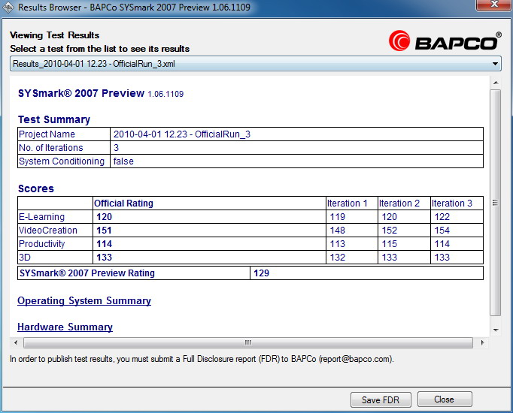Screen dimensions: 513x413
Task: Click the window title bar app icon
Action: coord(8,8)
